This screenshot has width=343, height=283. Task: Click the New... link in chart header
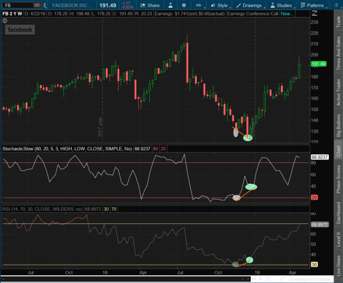[x=287, y=14]
